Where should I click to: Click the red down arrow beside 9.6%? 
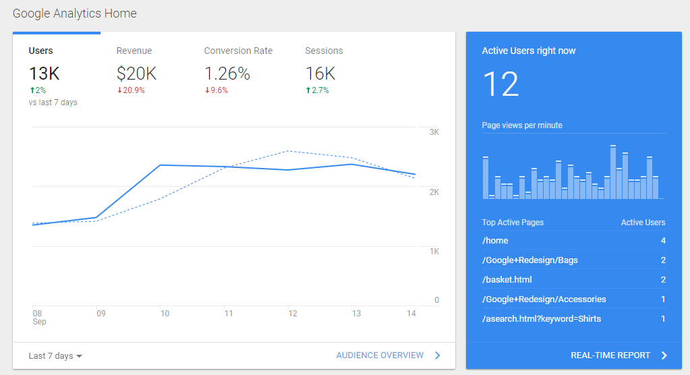tap(207, 90)
